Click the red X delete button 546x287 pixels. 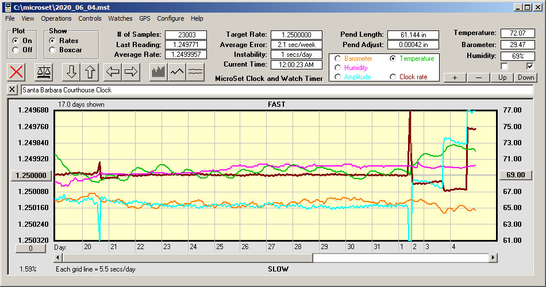[x=16, y=72]
